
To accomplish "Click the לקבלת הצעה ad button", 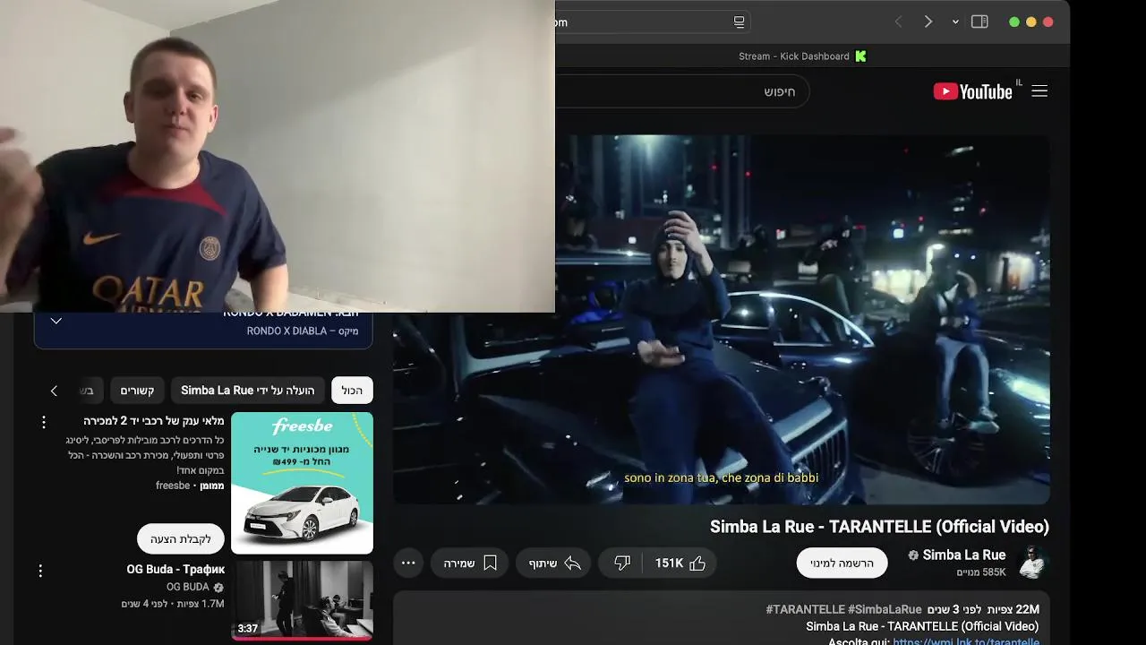I will pyautogui.click(x=181, y=539).
